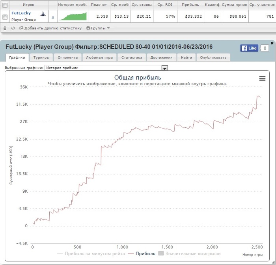This screenshot has height=265, width=276.
Task: Switch to the Графики tab
Action: pos(17,57)
